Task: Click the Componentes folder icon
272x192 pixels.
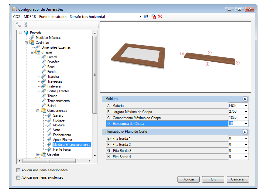Action: (43, 111)
